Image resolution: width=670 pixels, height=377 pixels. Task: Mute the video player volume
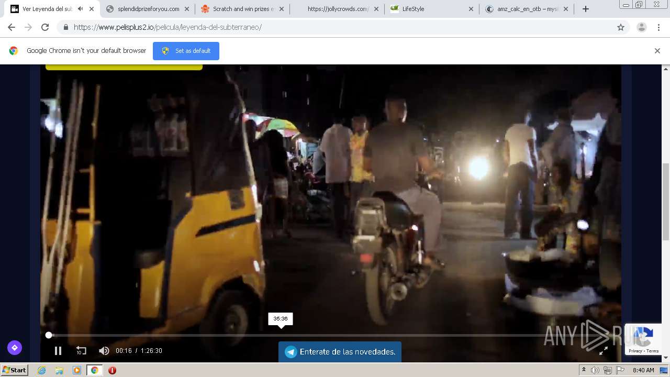[x=104, y=351]
